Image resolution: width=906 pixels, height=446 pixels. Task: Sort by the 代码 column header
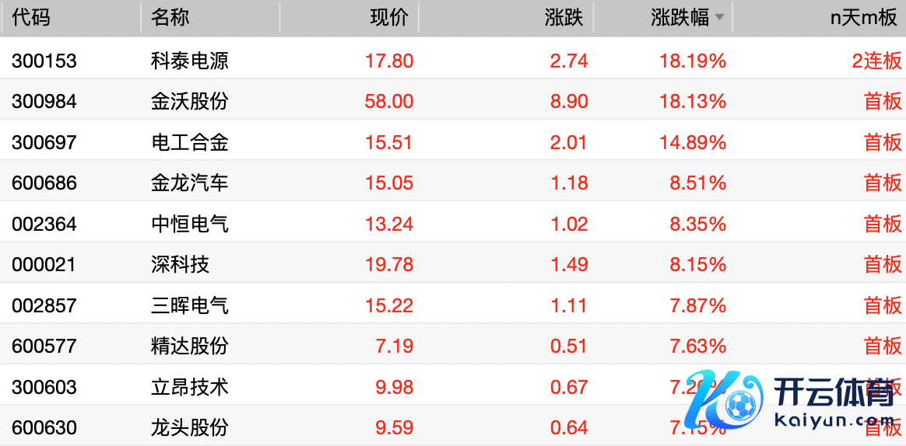(31, 18)
